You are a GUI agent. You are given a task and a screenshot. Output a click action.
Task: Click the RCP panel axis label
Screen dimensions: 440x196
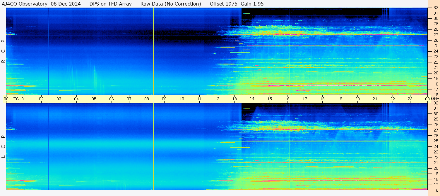(x=3, y=51)
